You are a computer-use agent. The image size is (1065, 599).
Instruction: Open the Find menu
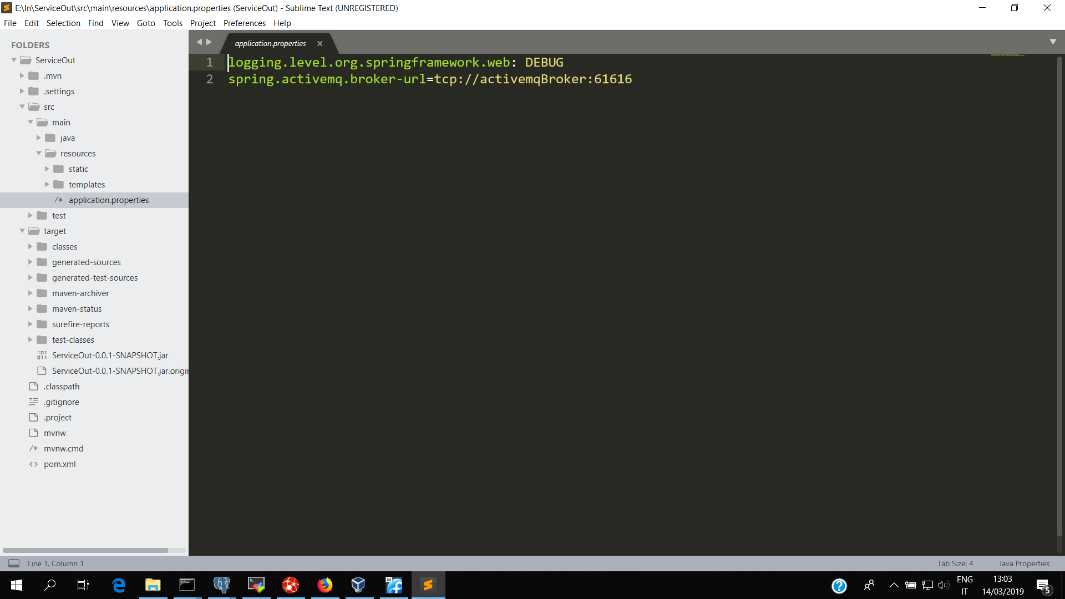[95, 23]
